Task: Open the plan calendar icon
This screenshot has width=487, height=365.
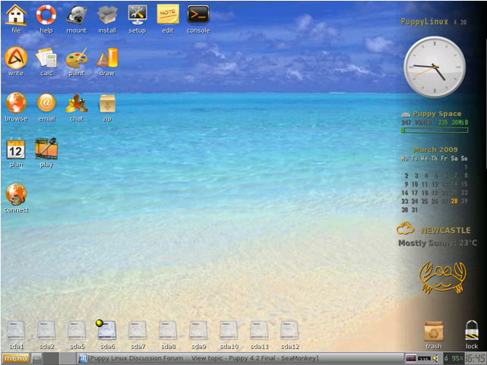Action: [x=16, y=149]
